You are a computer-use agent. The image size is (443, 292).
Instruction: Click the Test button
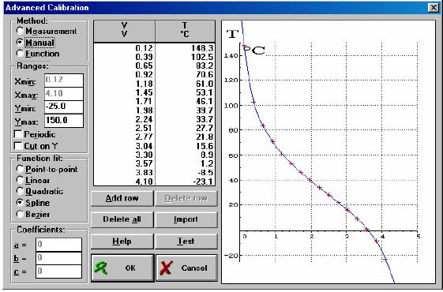[x=186, y=241]
